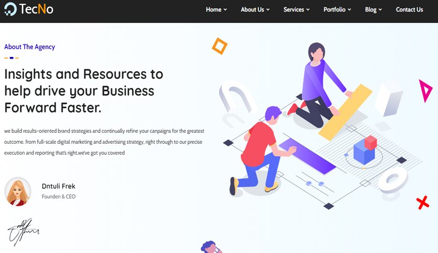Click the red and blue cube graphic
The width and height of the screenshot is (438, 253).
pos(365,149)
